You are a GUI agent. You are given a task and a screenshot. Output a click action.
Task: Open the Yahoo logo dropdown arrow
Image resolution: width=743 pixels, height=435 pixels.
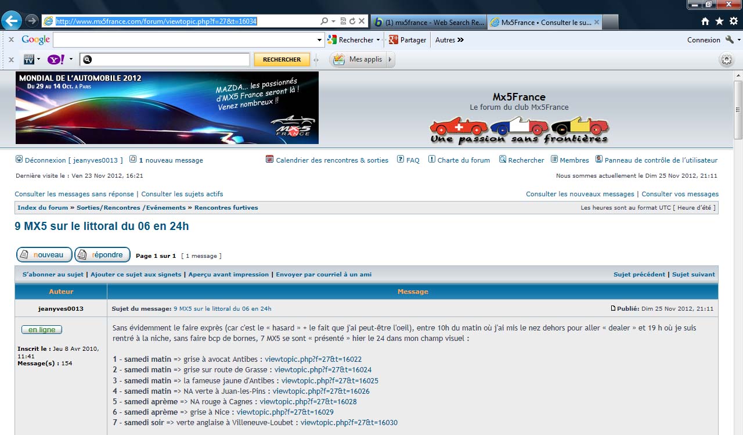[x=71, y=59]
